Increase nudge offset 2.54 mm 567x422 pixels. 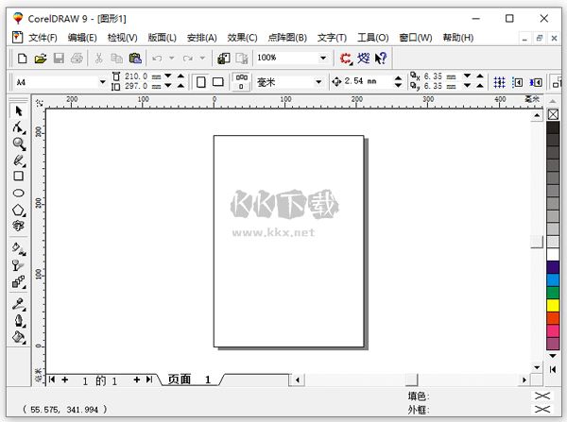pyautogui.click(x=398, y=78)
